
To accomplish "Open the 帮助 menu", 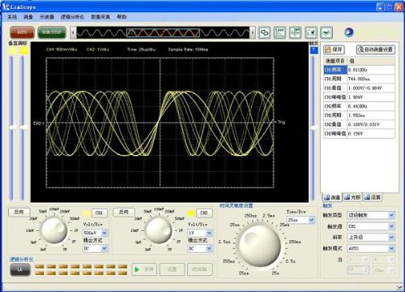I will click(x=122, y=17).
